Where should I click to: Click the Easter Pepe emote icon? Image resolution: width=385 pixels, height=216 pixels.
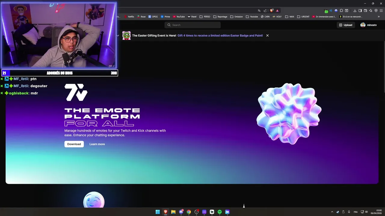coord(126,35)
